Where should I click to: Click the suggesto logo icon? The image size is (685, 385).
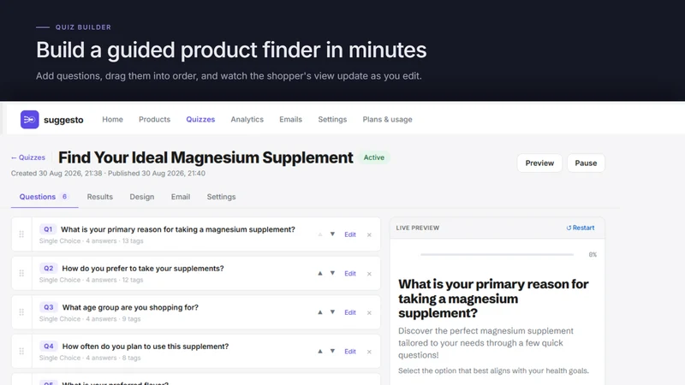click(30, 120)
